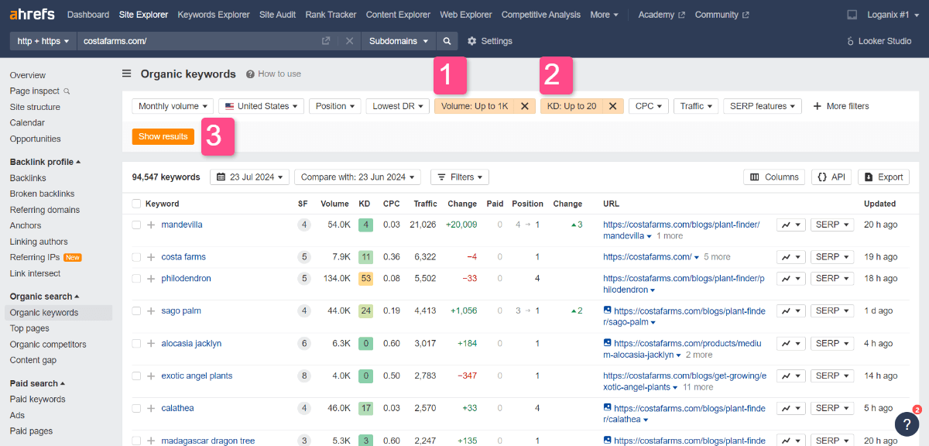The height and width of the screenshot is (446, 929).
Task: Click the API button
Action: pyautogui.click(x=831, y=177)
